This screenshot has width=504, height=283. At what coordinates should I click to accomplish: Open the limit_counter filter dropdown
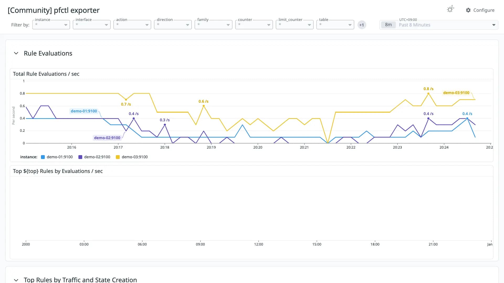295,25
